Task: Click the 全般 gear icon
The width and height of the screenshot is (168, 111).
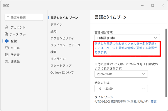Action: coord(7,41)
